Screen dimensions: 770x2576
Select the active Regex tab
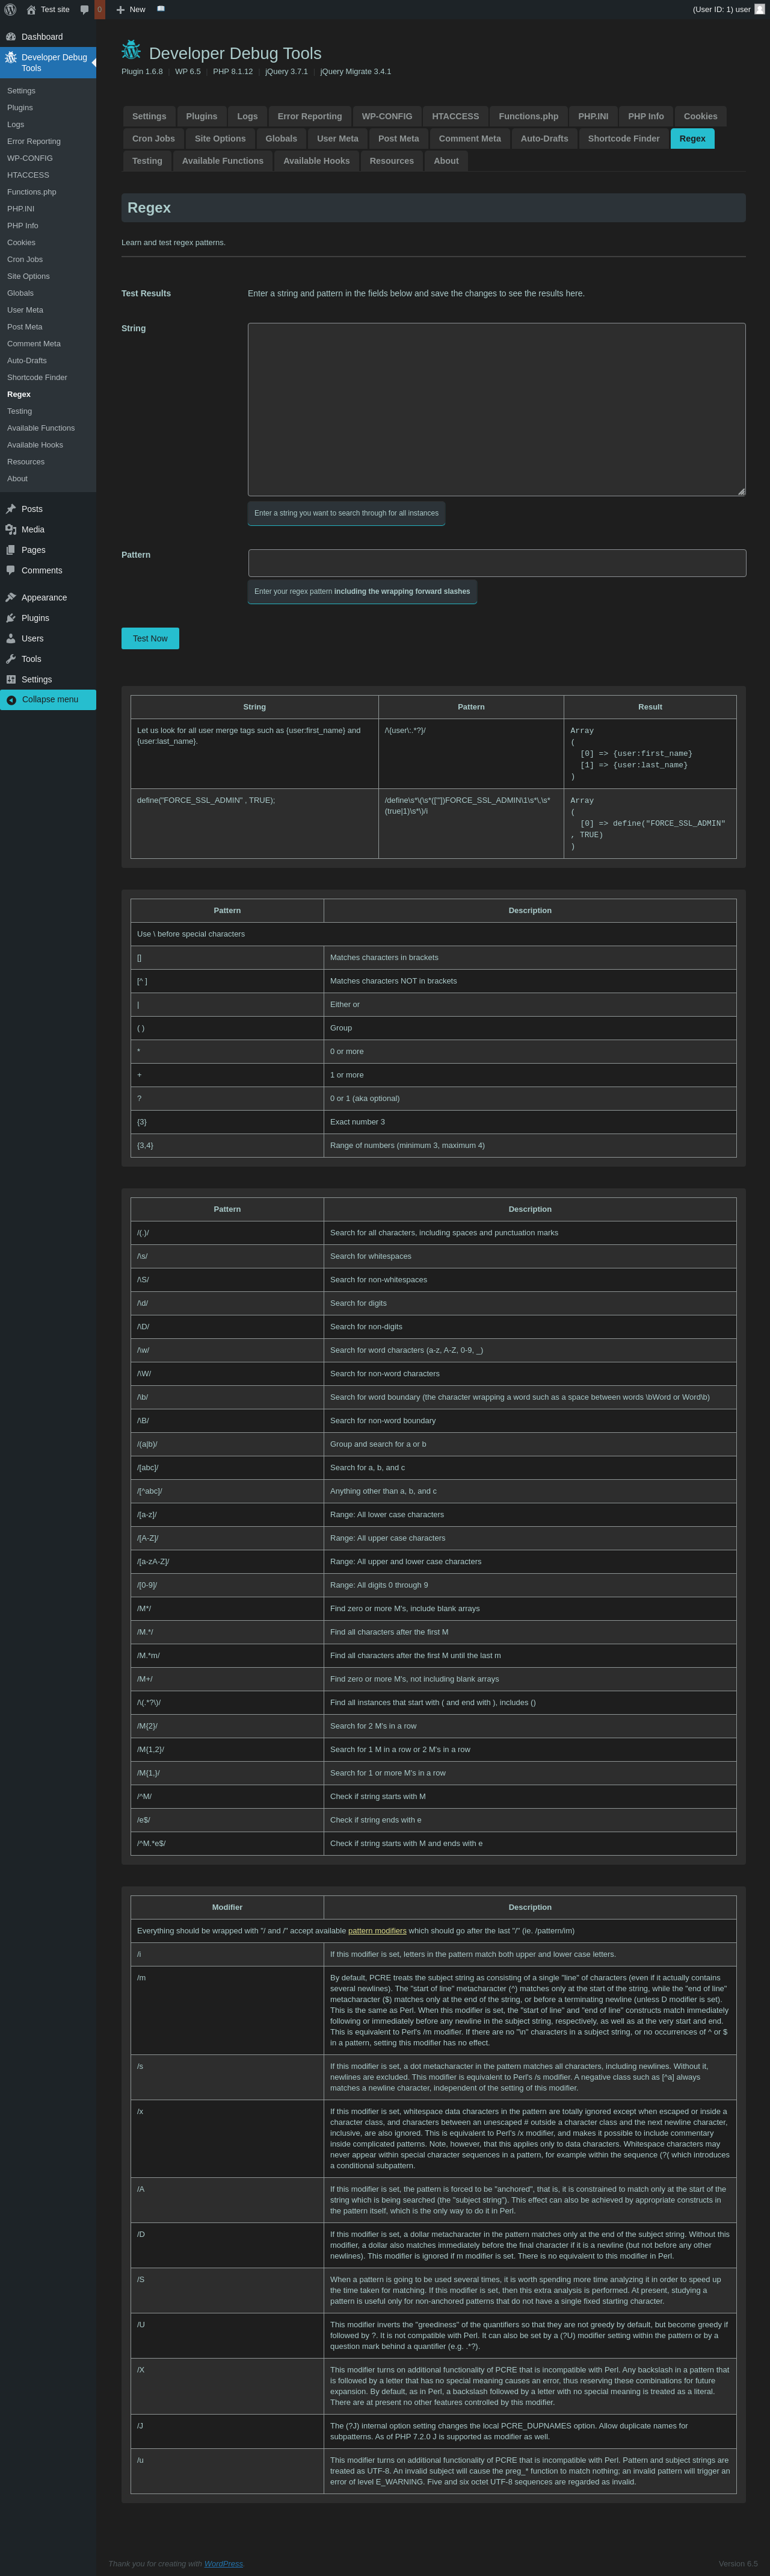(692, 139)
